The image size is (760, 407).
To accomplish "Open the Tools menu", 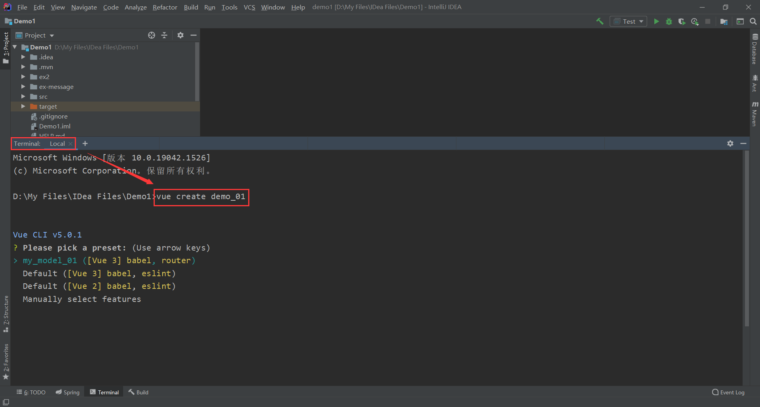I will tap(230, 7).
